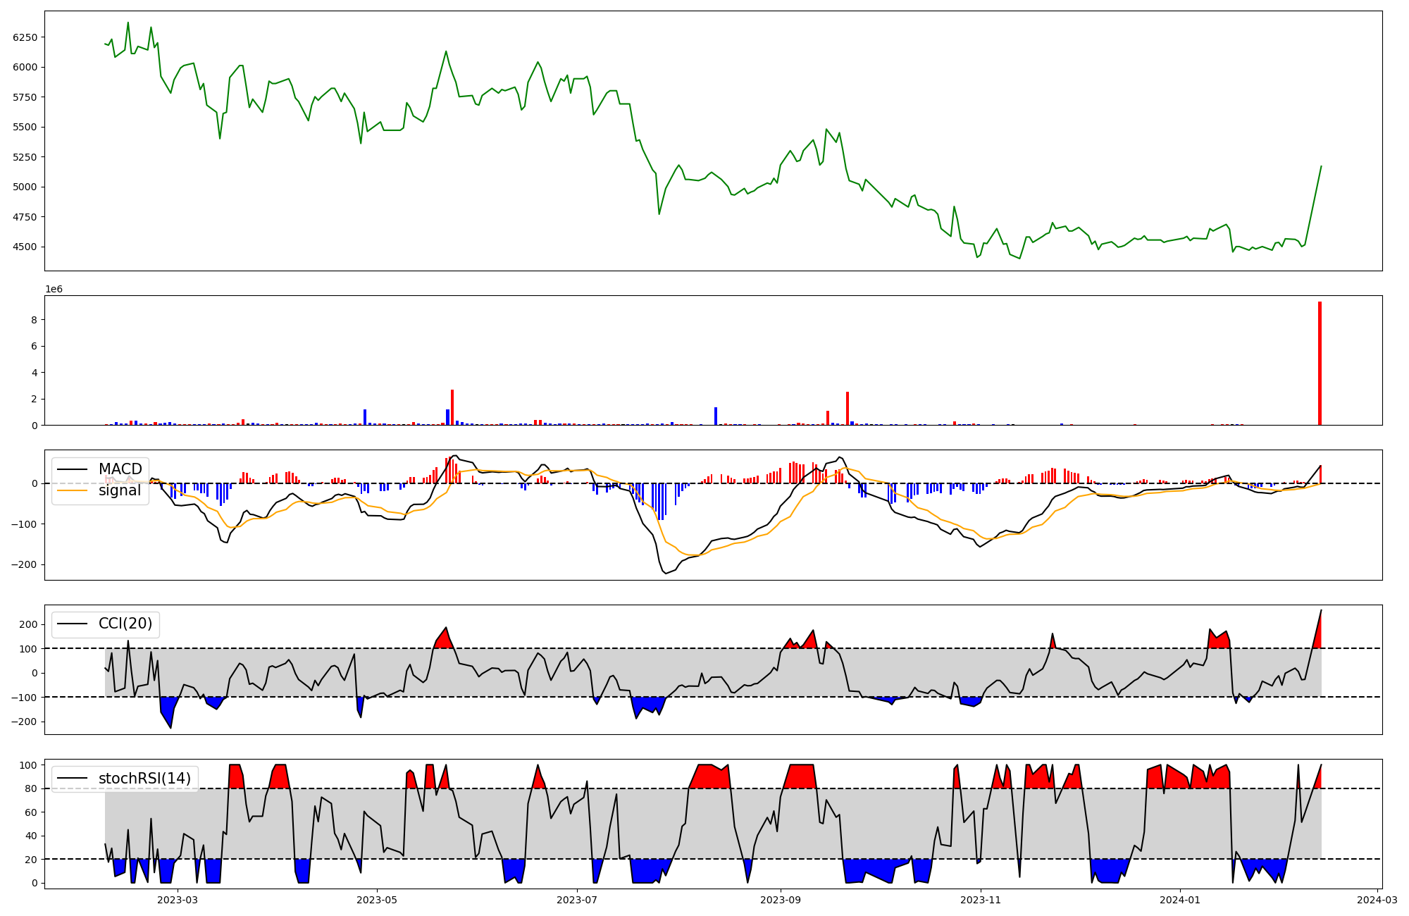Click the 80 tick on stochRSI axis
Viewport: 1409px width, 916px height.
point(31,789)
